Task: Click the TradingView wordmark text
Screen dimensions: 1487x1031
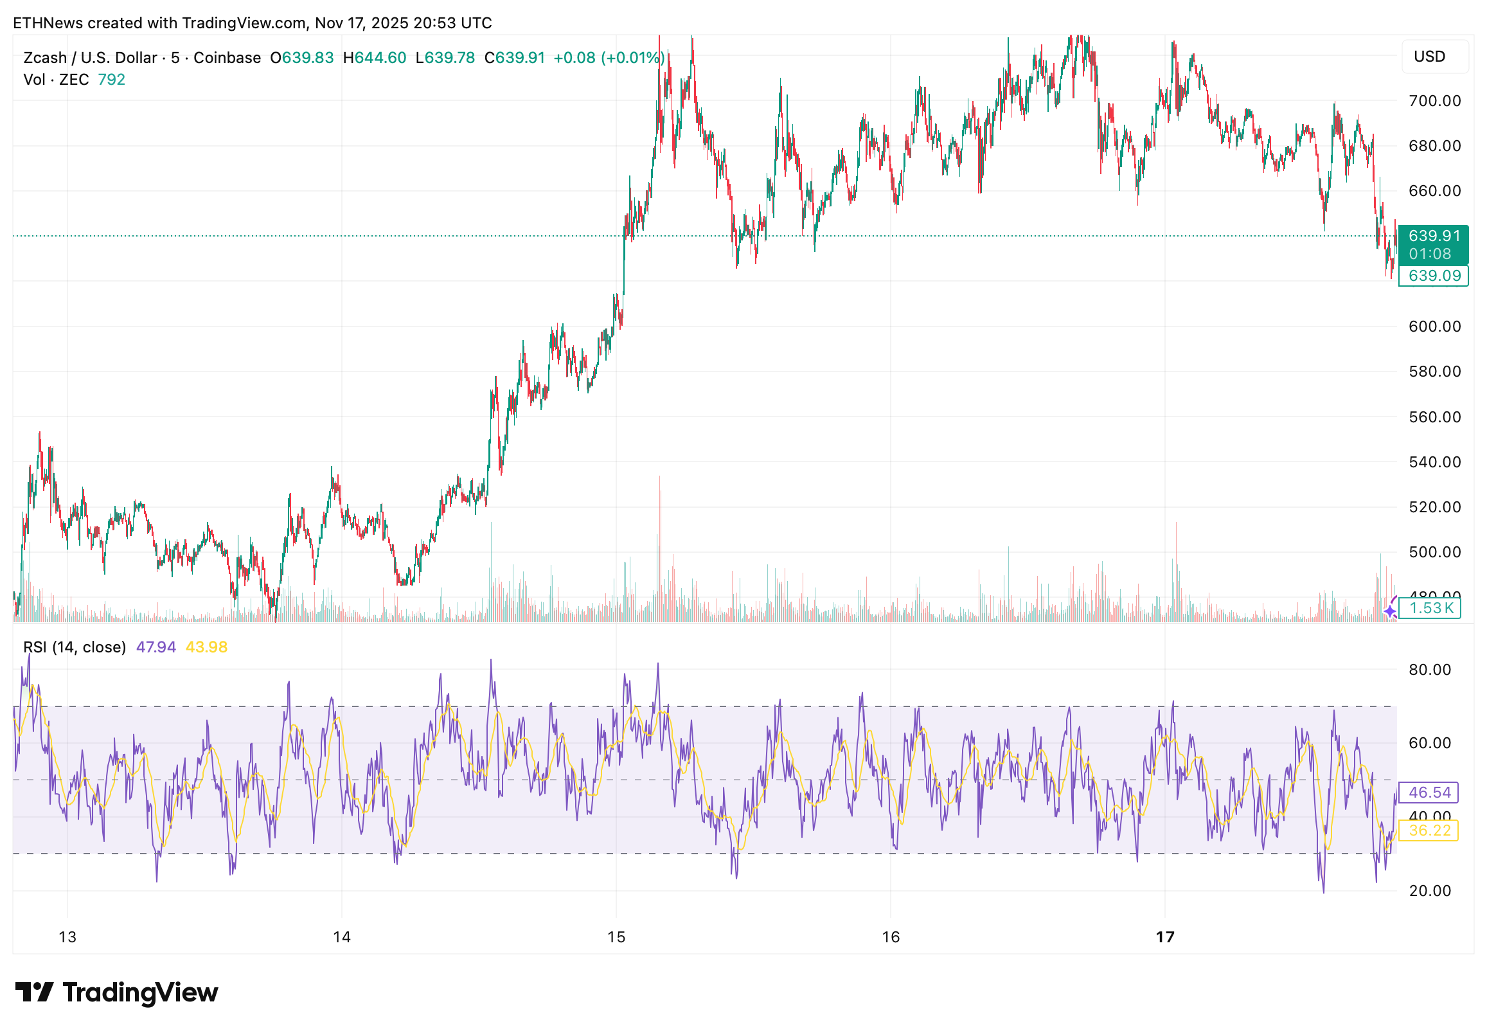Action: [140, 992]
